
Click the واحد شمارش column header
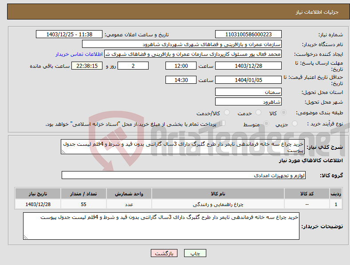[x=129, y=194]
